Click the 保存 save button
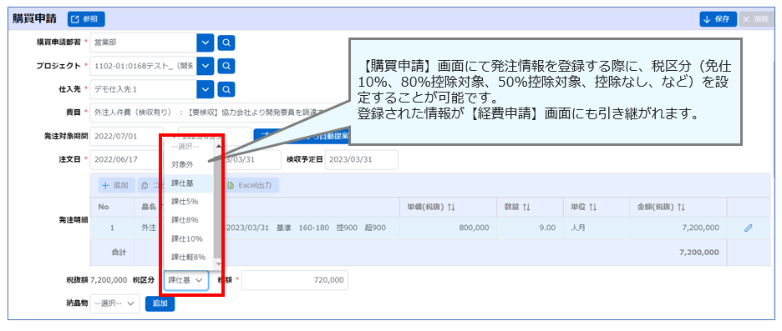This screenshot has height=331, width=782. point(718,19)
